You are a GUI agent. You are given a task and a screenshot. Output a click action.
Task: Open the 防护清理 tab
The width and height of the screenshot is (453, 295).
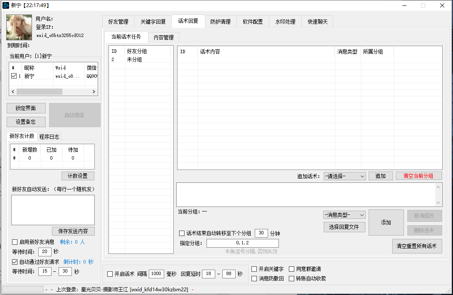click(x=220, y=22)
